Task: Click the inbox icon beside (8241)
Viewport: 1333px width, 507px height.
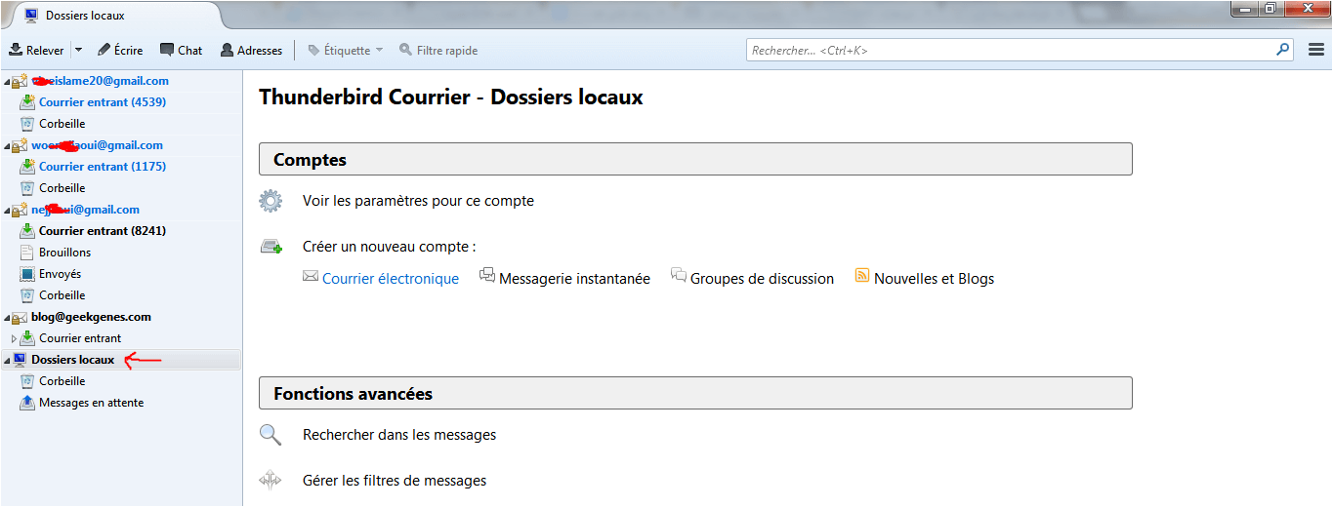Action: coord(27,231)
